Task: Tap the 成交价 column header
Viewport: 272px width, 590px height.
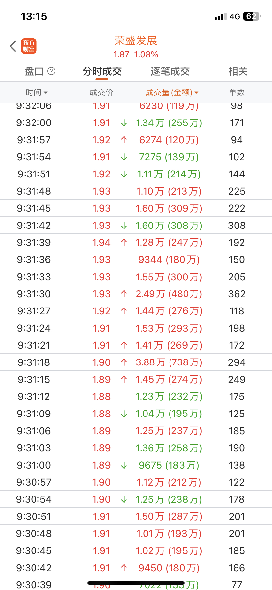Action: click(101, 93)
